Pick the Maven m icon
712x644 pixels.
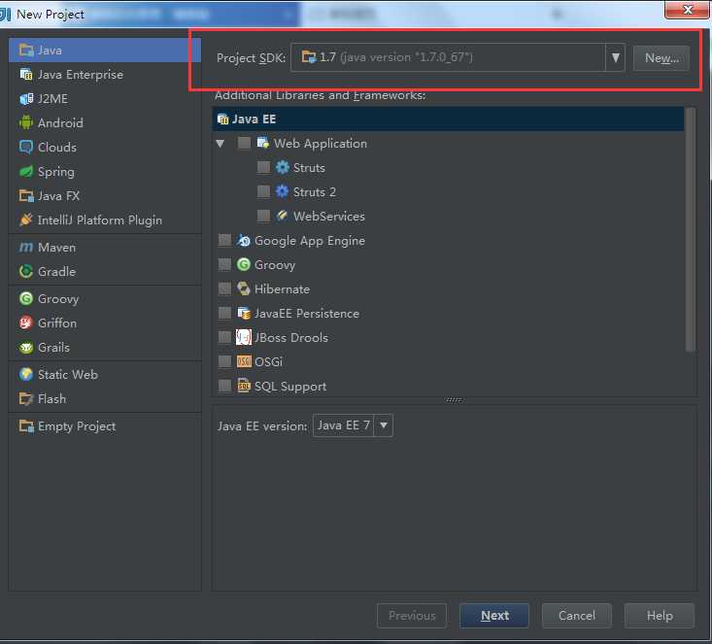point(26,247)
